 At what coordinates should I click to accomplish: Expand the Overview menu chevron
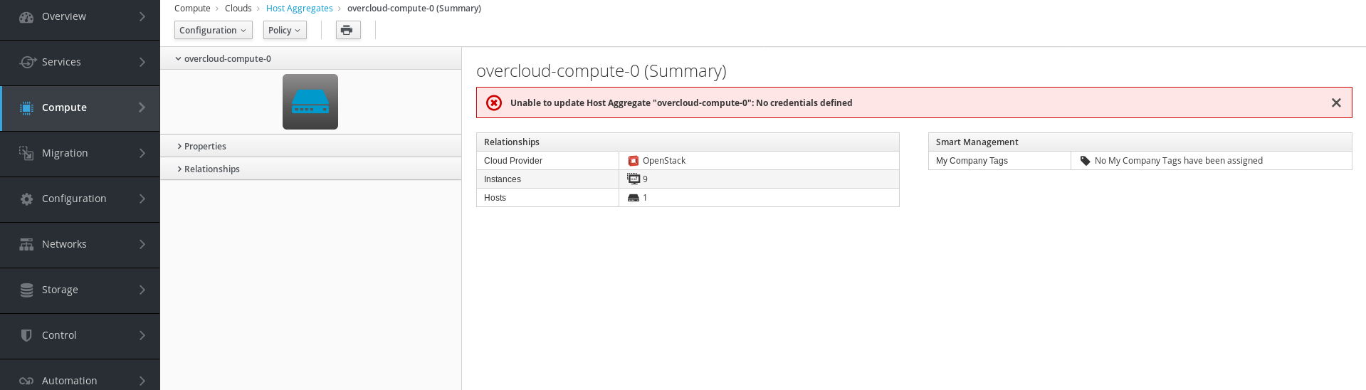click(x=142, y=16)
